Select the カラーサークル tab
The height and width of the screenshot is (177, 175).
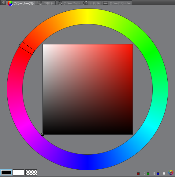click(x=20, y=3)
